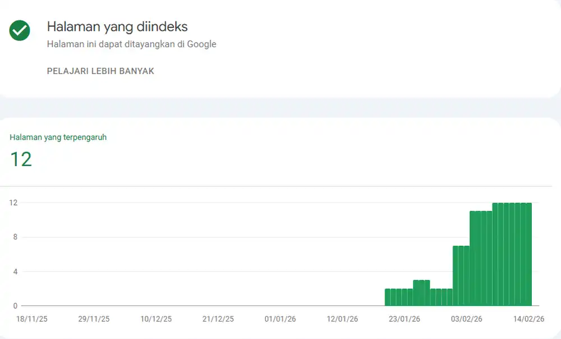Image resolution: width=561 pixels, height=339 pixels.
Task: Click the x-axis date 14/02/26
Action: (528, 319)
